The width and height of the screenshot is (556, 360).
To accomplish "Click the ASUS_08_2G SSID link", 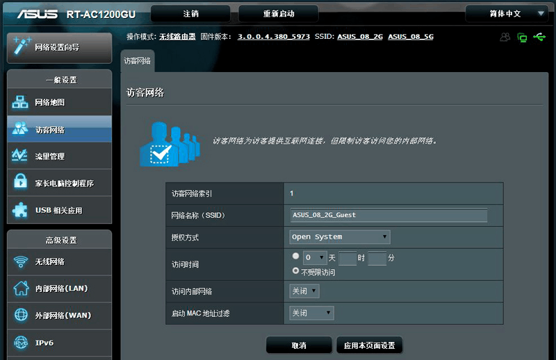I will pos(360,37).
